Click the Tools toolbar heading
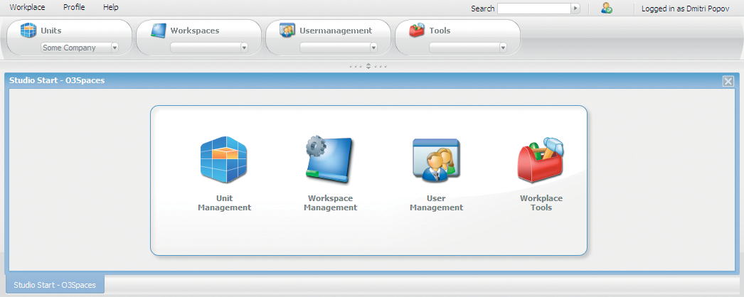The image size is (744, 297). coord(440,31)
